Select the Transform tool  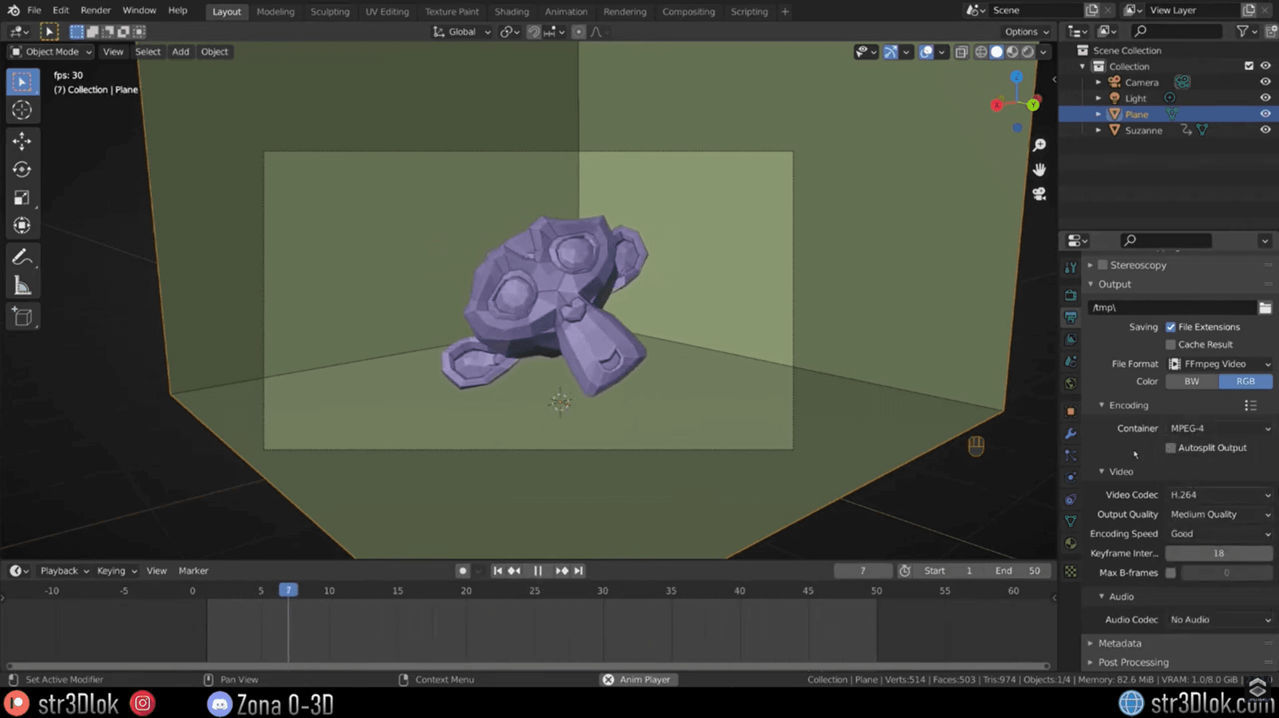click(22, 226)
